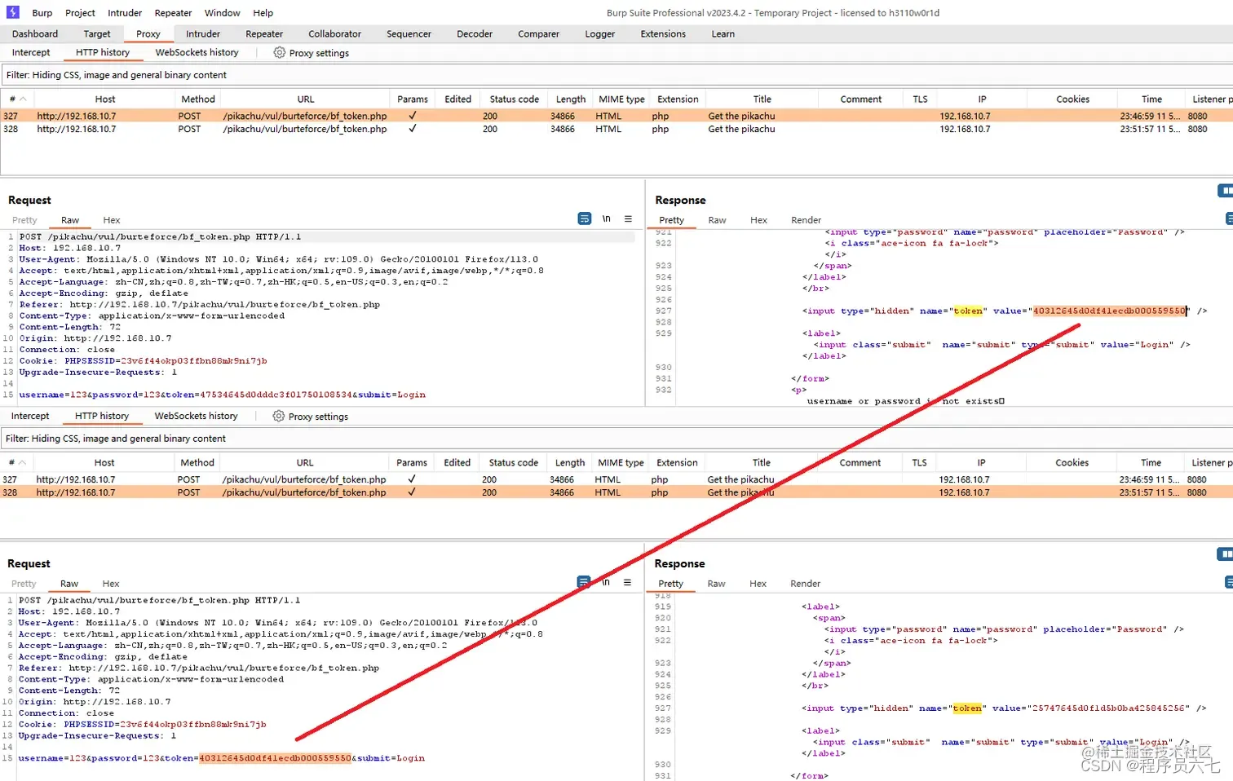
Task: Open the Logger tab
Action: pyautogui.click(x=599, y=33)
